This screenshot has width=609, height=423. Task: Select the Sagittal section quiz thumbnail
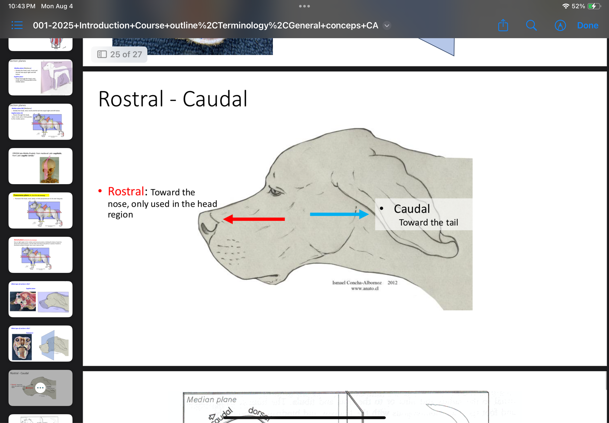(x=40, y=299)
